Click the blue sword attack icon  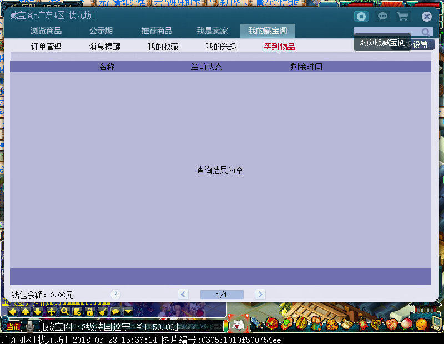point(257,323)
